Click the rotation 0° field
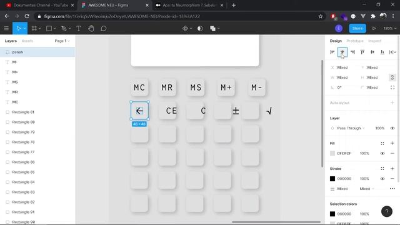400x225 pixels. coord(339,87)
